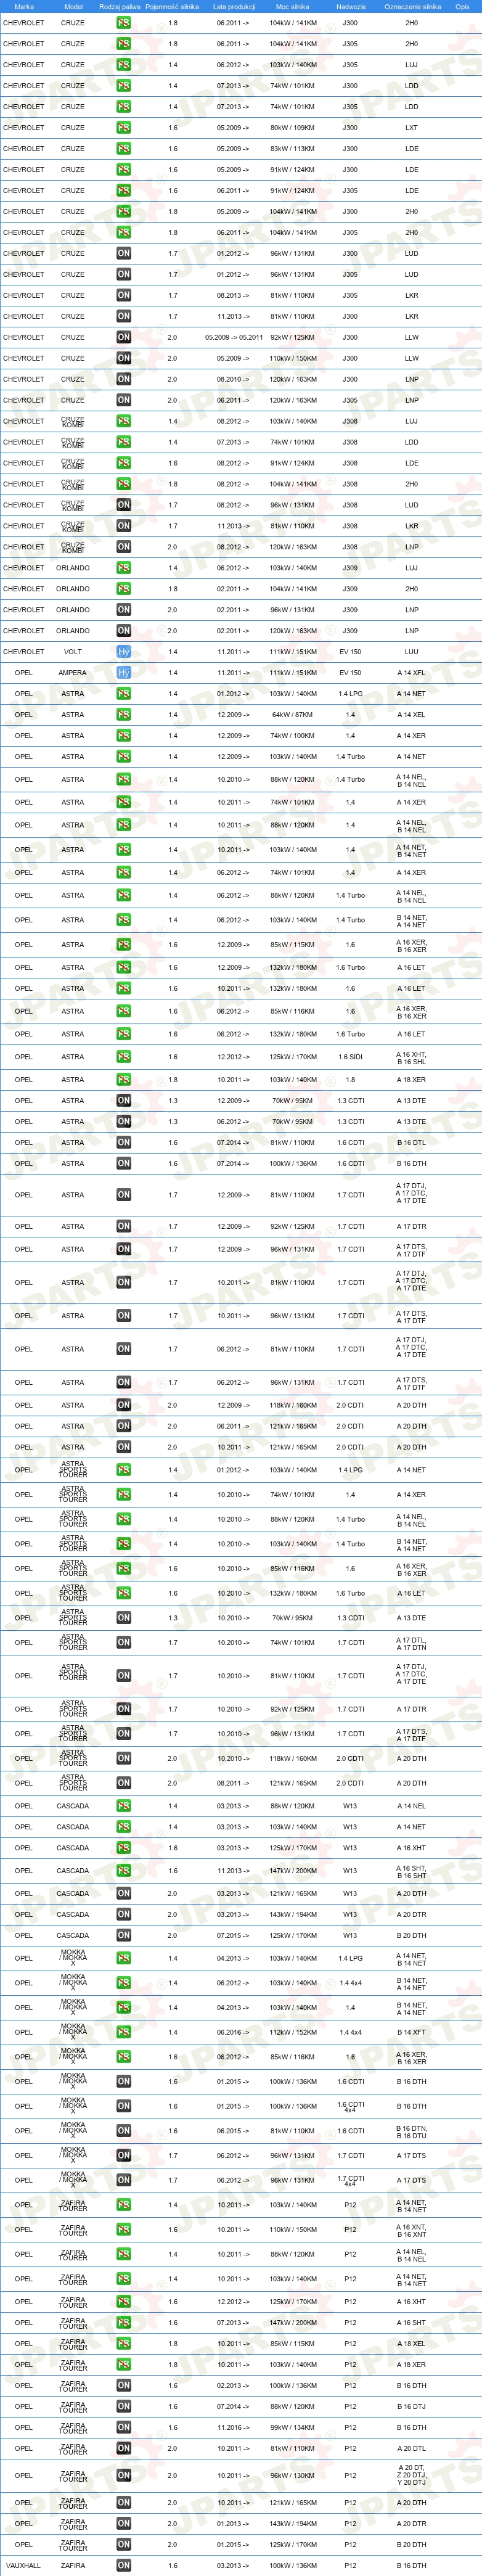Select the B 16 DTL engine code cell
The width and height of the screenshot is (482, 2576).
(x=411, y=1142)
